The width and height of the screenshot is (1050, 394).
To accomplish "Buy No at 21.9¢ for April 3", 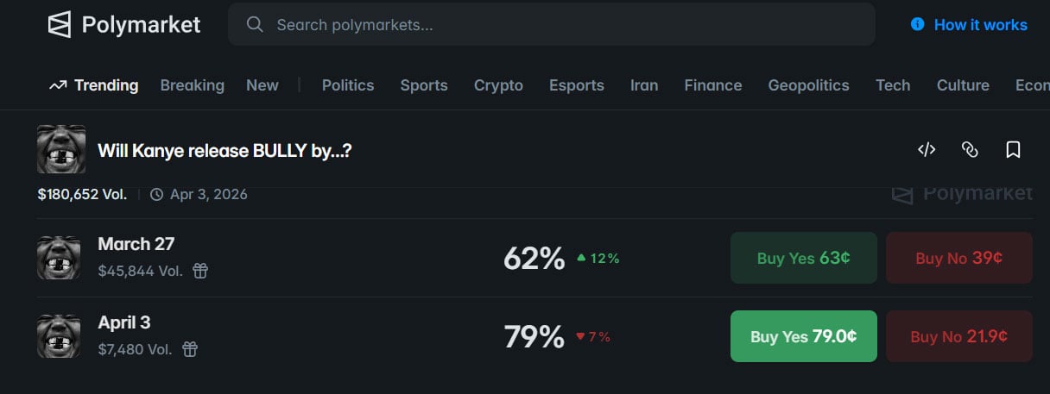I will pos(958,336).
